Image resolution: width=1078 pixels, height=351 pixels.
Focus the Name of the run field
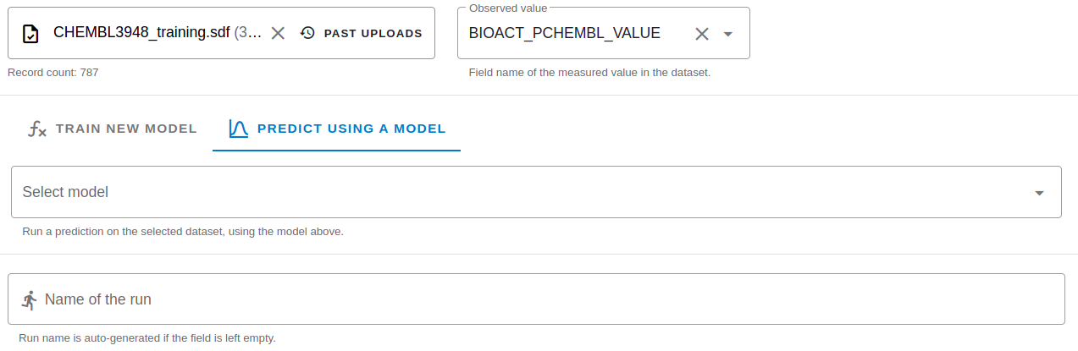pyautogui.click(x=542, y=299)
